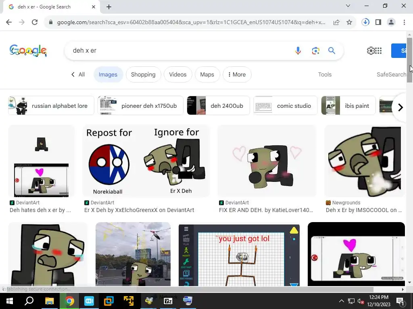Image resolution: width=413 pixels, height=309 pixels.
Task: Switch to the Maps tab
Action: click(x=207, y=74)
